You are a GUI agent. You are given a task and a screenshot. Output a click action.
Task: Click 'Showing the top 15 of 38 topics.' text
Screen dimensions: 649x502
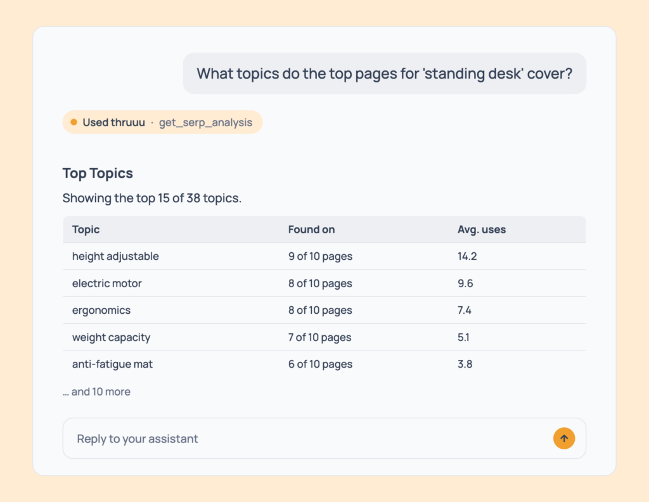152,198
